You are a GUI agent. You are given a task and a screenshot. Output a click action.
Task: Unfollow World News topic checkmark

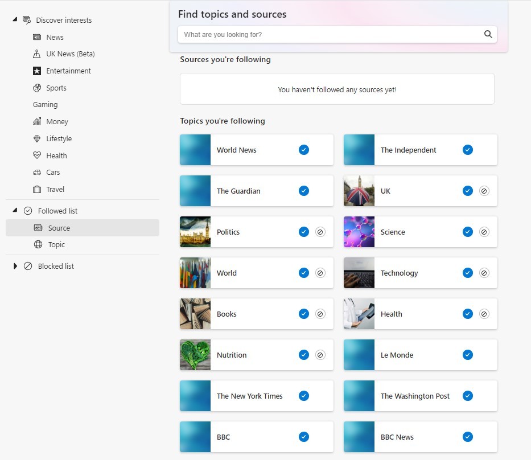[304, 150]
